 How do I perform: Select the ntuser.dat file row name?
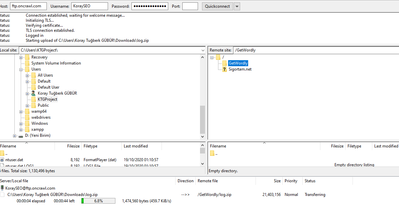click(14, 160)
